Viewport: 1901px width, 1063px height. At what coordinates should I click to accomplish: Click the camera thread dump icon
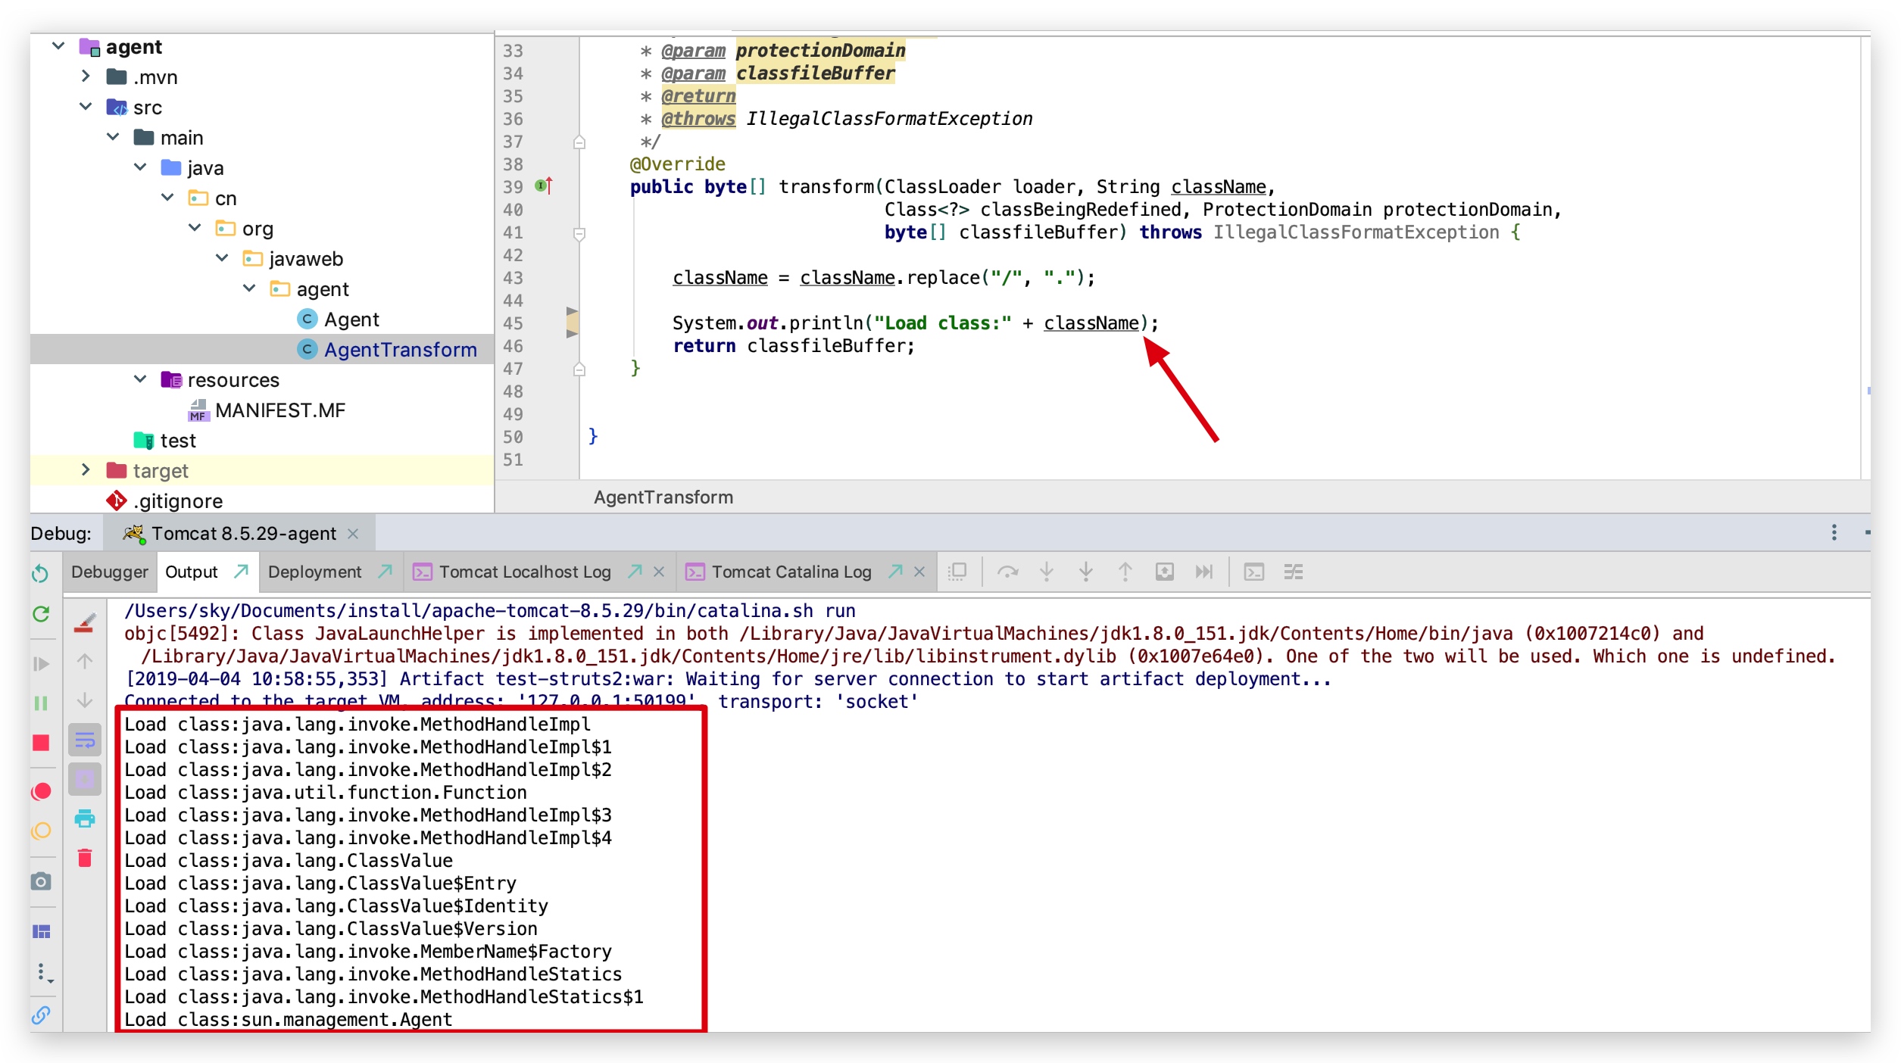pyautogui.click(x=41, y=881)
